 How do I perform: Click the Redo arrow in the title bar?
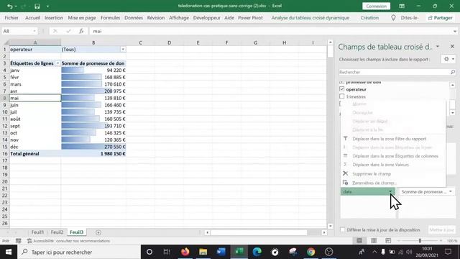pos(23,6)
